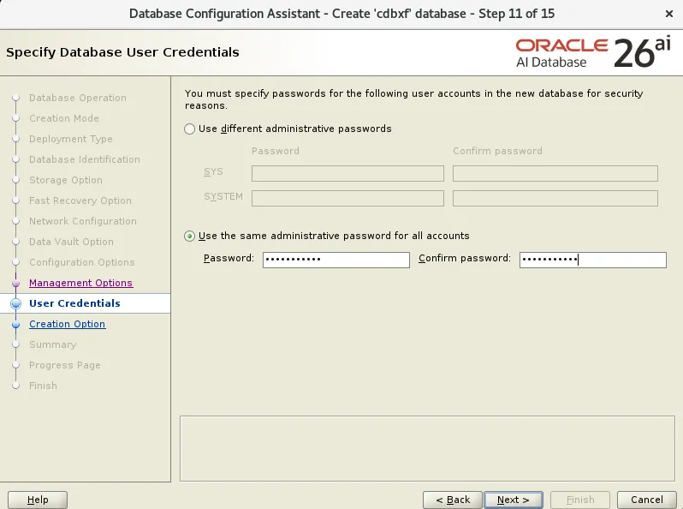This screenshot has height=509, width=683.
Task: Click the Next button
Action: (x=514, y=500)
